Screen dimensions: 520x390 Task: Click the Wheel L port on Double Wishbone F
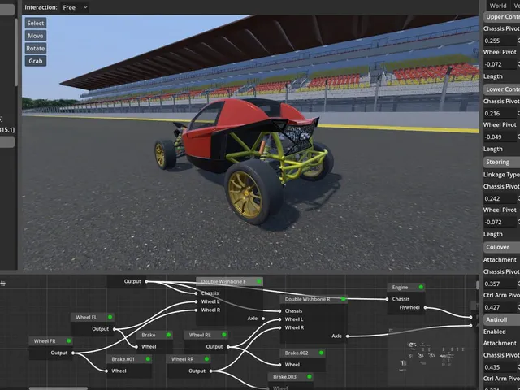197,301
